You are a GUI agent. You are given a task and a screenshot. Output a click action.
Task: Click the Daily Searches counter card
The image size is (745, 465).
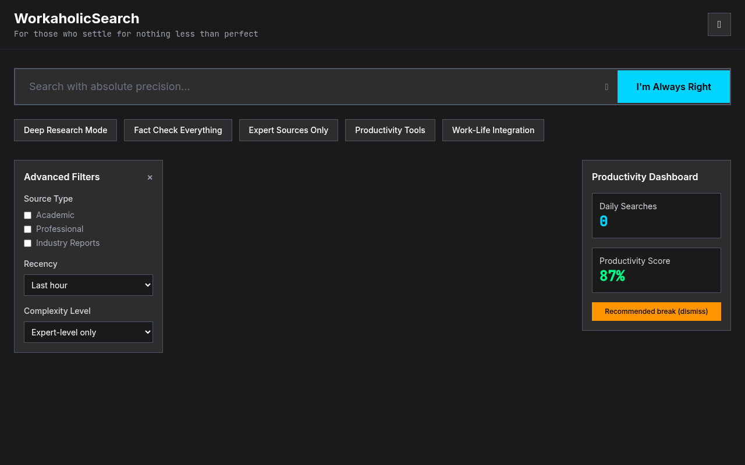(x=656, y=216)
